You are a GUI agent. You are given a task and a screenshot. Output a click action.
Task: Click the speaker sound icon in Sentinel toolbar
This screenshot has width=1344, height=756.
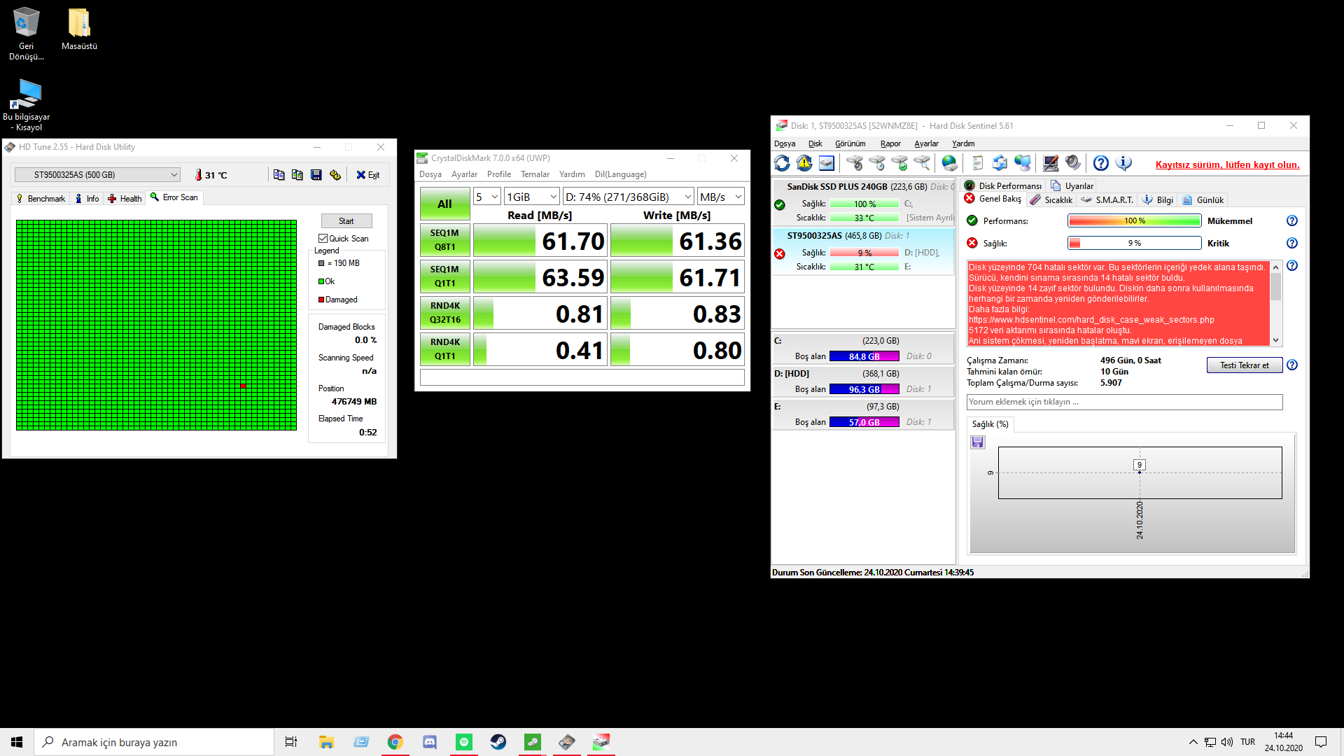pos(1072,164)
